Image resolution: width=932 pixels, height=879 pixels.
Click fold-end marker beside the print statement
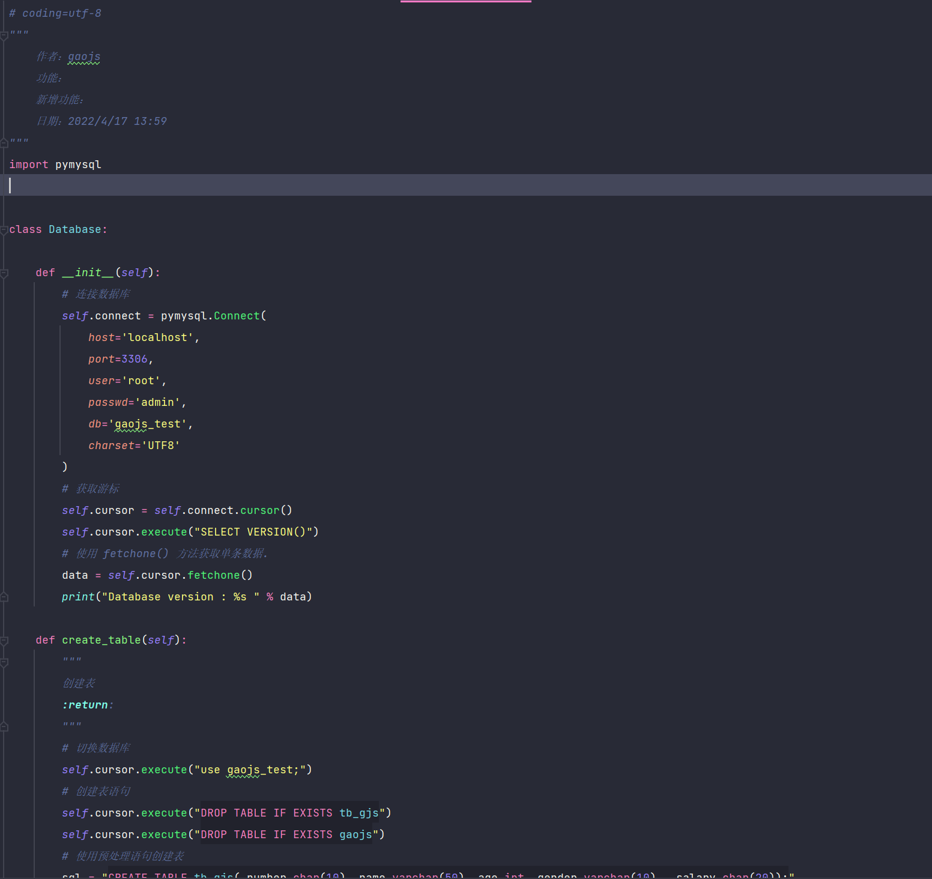(4, 597)
